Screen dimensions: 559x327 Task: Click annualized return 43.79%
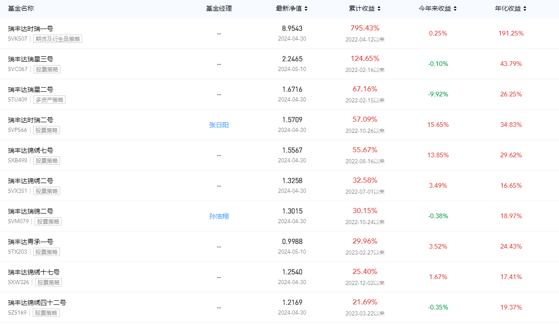point(511,64)
